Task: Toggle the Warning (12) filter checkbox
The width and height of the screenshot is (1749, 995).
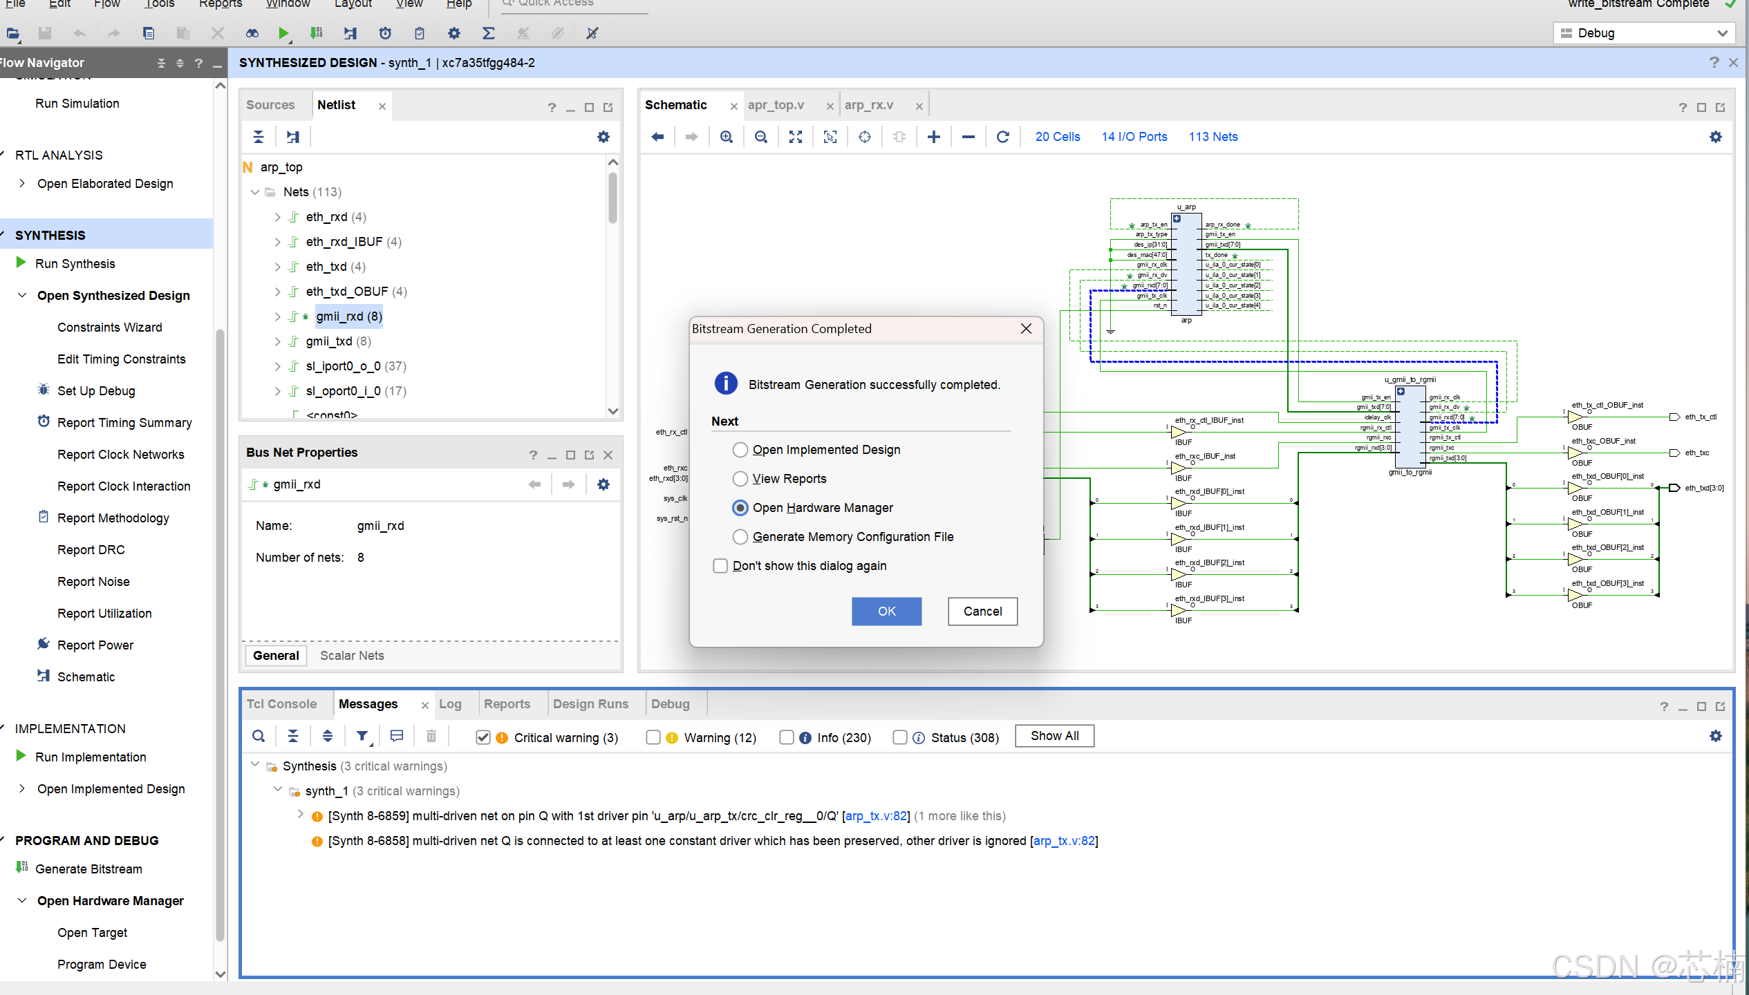Action: tap(653, 737)
